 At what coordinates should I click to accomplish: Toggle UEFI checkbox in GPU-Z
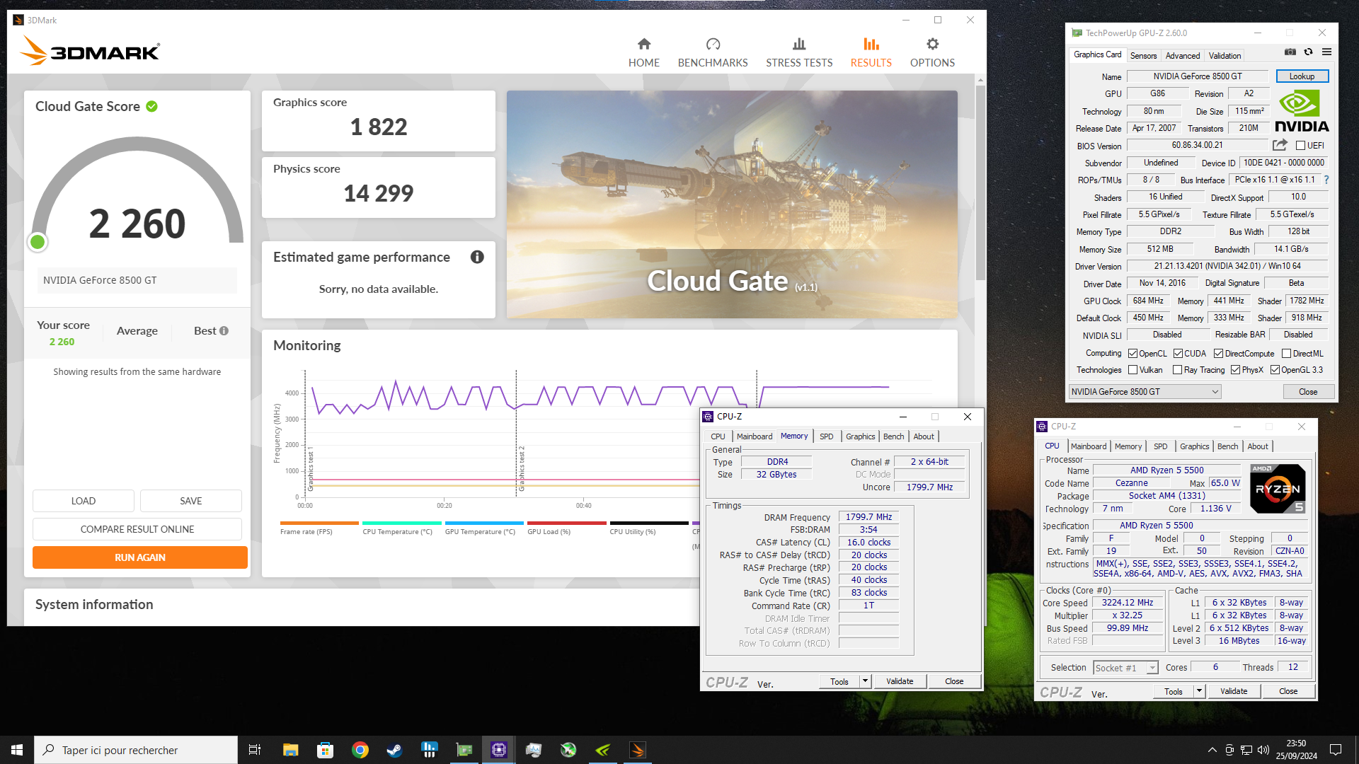(1300, 146)
